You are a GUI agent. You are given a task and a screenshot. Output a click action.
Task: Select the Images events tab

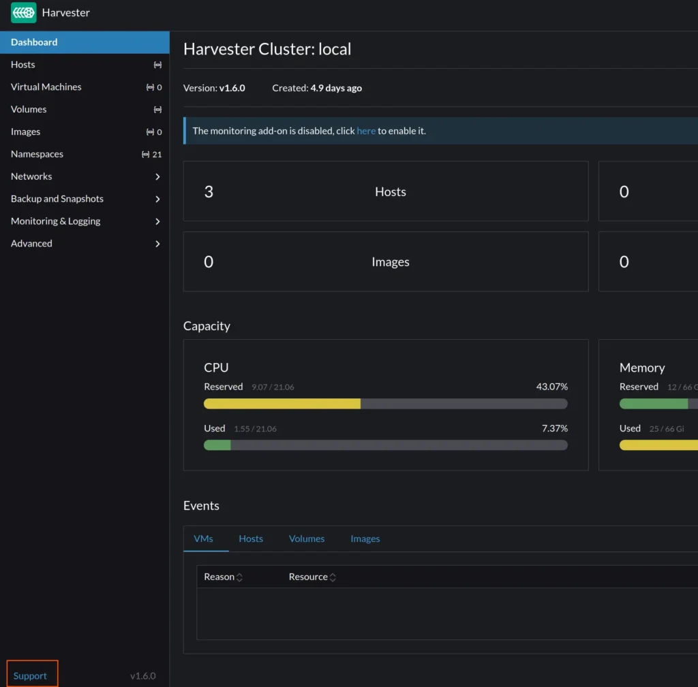point(365,539)
